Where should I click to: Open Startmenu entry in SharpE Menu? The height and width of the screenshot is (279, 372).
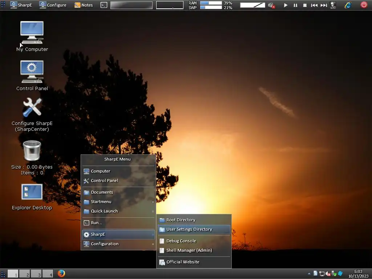click(118, 202)
